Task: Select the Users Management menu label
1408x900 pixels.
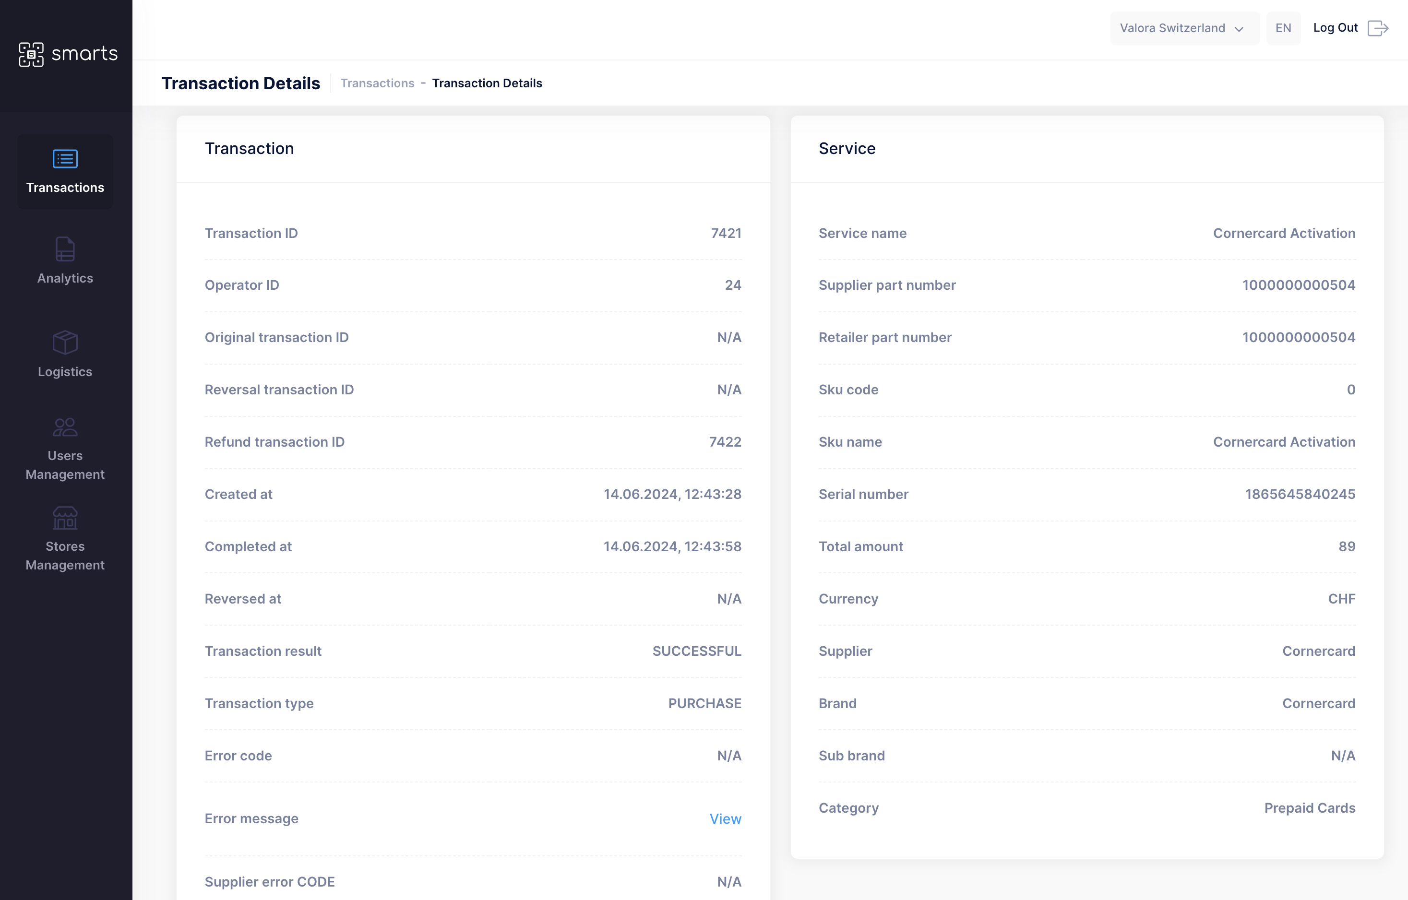Action: coord(65,465)
